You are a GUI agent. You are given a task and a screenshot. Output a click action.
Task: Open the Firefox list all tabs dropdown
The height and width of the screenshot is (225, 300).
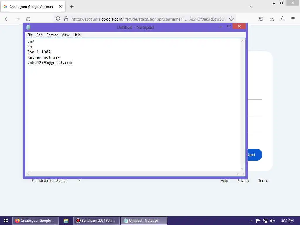[251, 6]
